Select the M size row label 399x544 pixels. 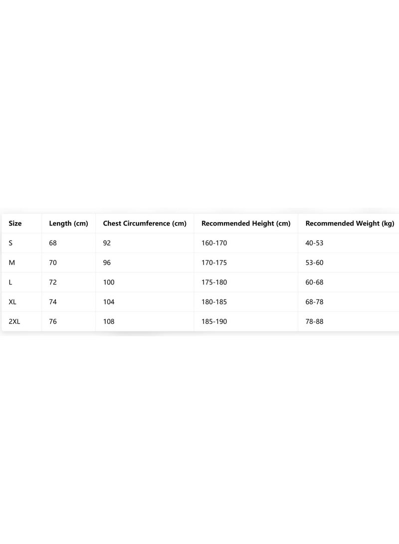[x=12, y=263]
